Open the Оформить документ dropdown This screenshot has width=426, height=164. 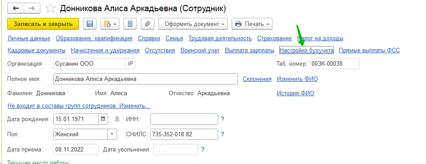(x=193, y=24)
